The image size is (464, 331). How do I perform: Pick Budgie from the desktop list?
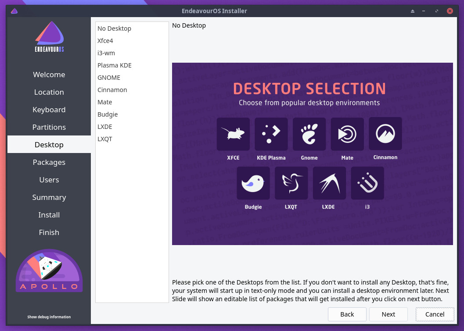pos(132,114)
